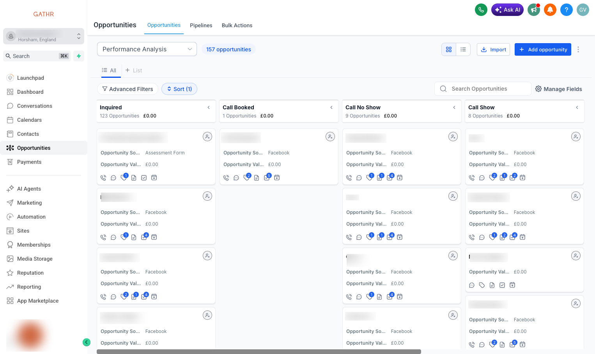
Task: Switch to list view of opportunities
Action: tap(463, 49)
